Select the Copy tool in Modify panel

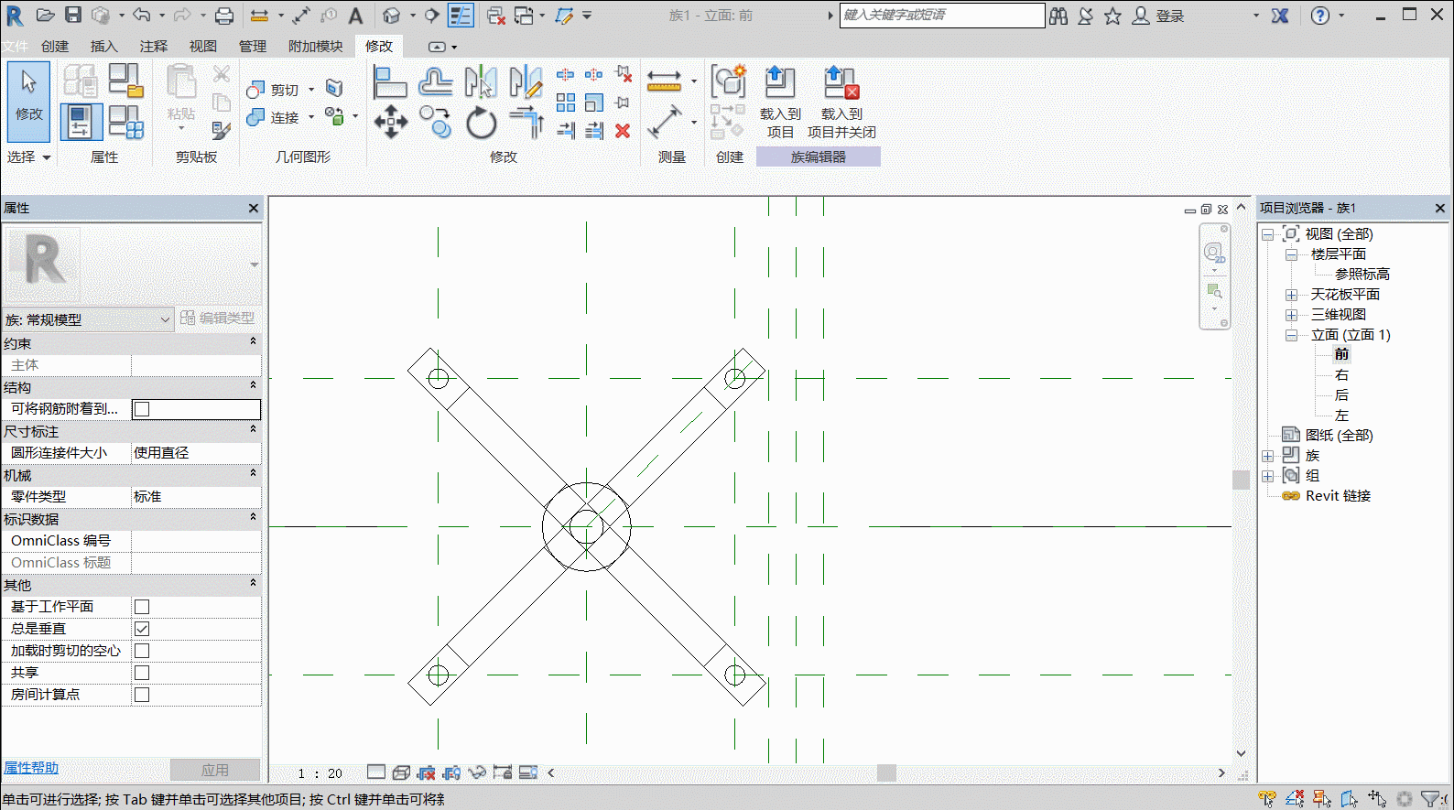coord(435,122)
